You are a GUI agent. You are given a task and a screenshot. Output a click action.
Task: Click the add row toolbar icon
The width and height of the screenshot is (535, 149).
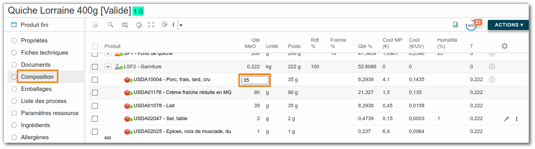pos(125,25)
